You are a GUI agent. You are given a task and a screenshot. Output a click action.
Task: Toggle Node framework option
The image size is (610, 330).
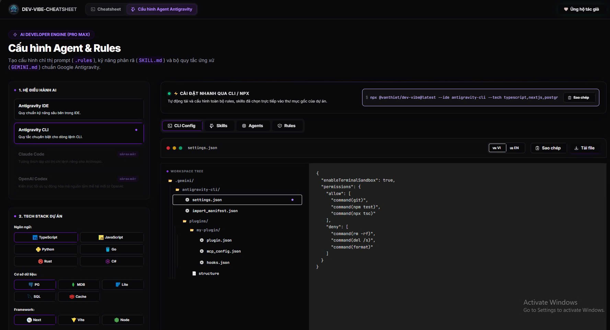coord(123,320)
